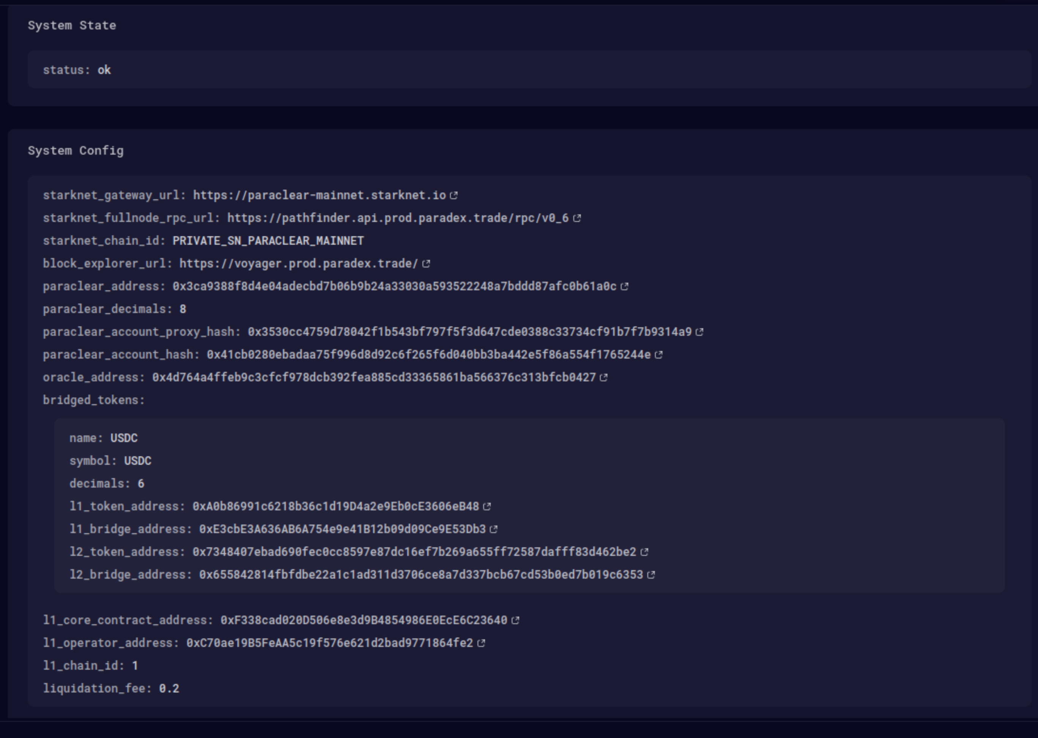Click external-link icon beside paraclear_account_proxy_hash
1038x738 pixels.
click(699, 332)
